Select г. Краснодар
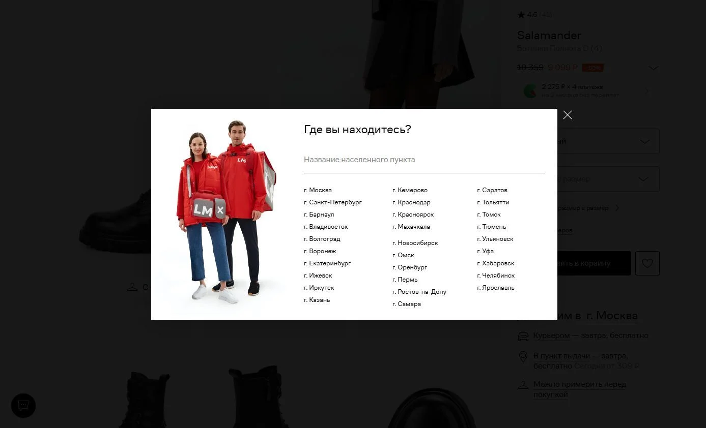Image resolution: width=706 pixels, height=428 pixels. click(411, 202)
